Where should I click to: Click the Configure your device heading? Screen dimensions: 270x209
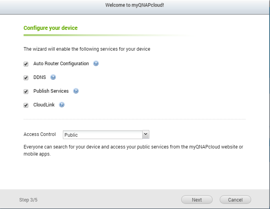pyautogui.click(x=50, y=28)
